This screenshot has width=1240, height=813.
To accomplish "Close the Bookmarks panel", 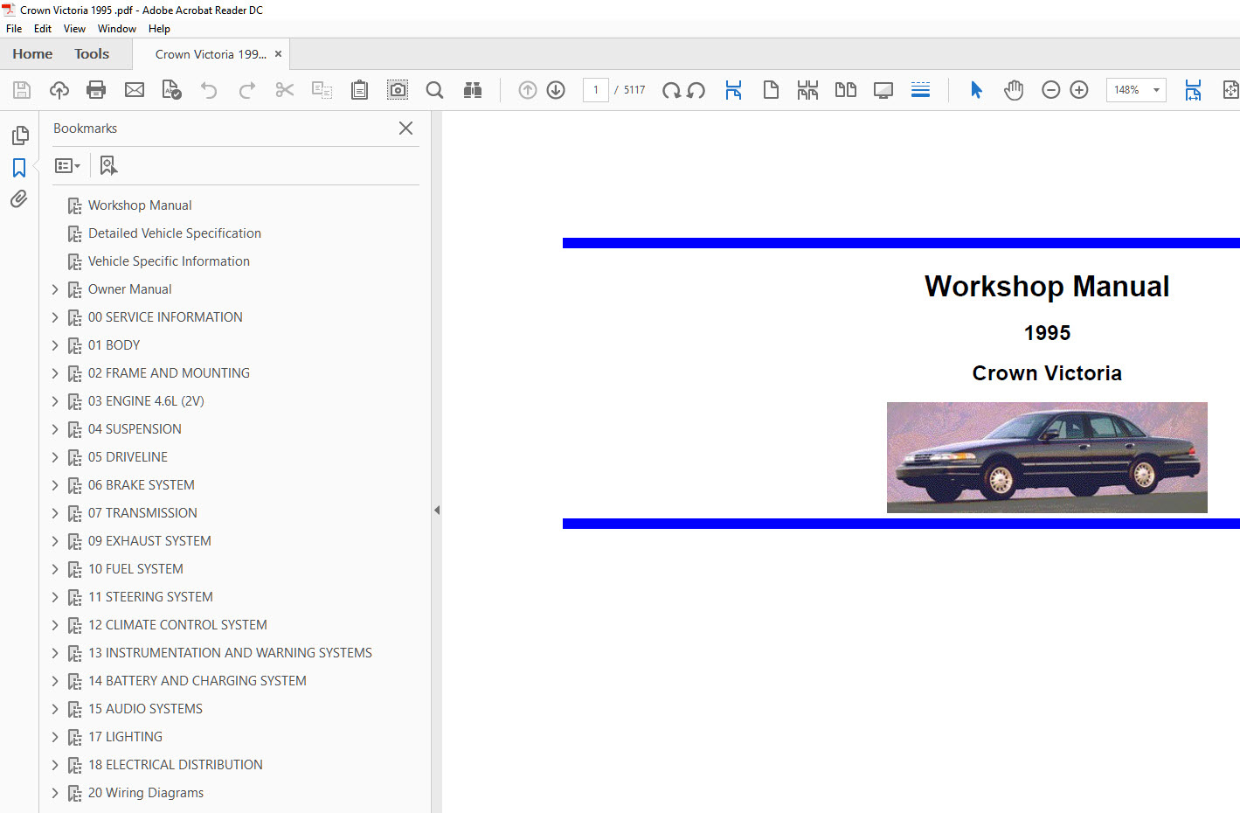I will [x=405, y=129].
